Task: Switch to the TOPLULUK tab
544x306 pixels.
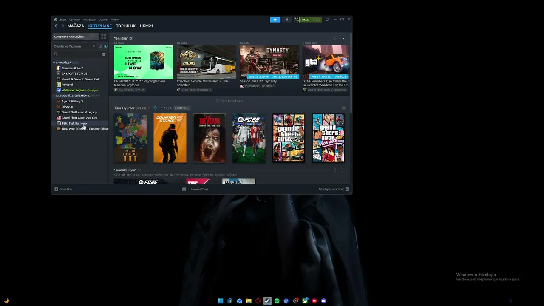Action: coord(126,26)
